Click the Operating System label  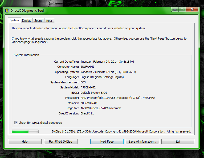(67, 72)
